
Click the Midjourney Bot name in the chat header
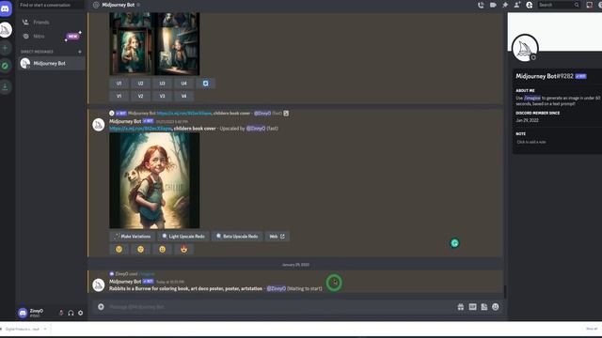(x=119, y=5)
